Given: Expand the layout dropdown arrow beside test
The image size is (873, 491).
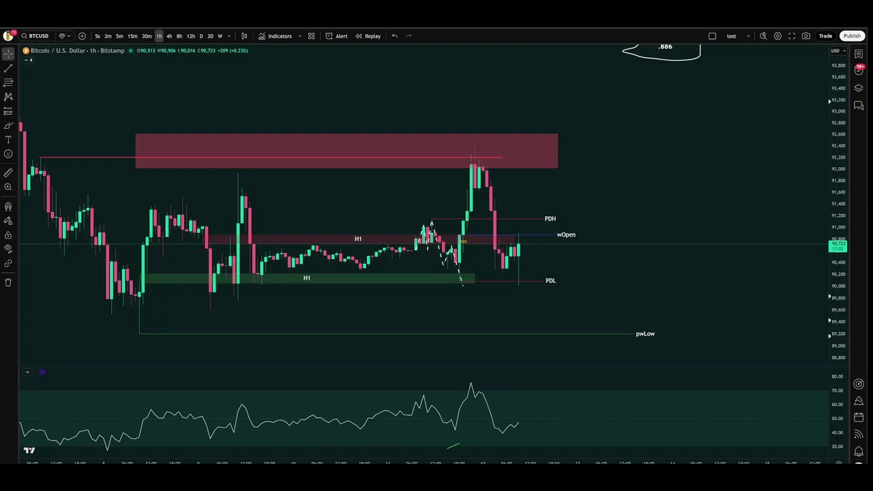Looking at the screenshot, I should tap(748, 36).
